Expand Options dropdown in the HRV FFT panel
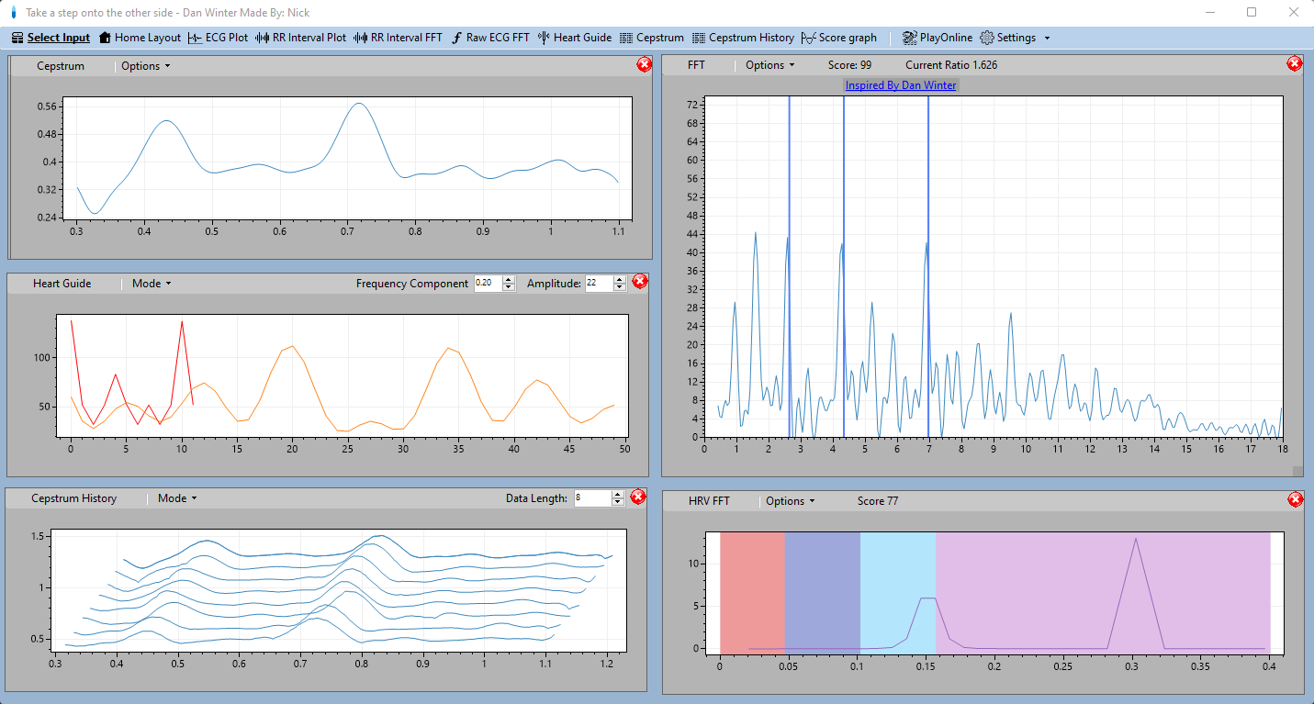Image resolution: width=1314 pixels, height=704 pixels. coord(791,501)
